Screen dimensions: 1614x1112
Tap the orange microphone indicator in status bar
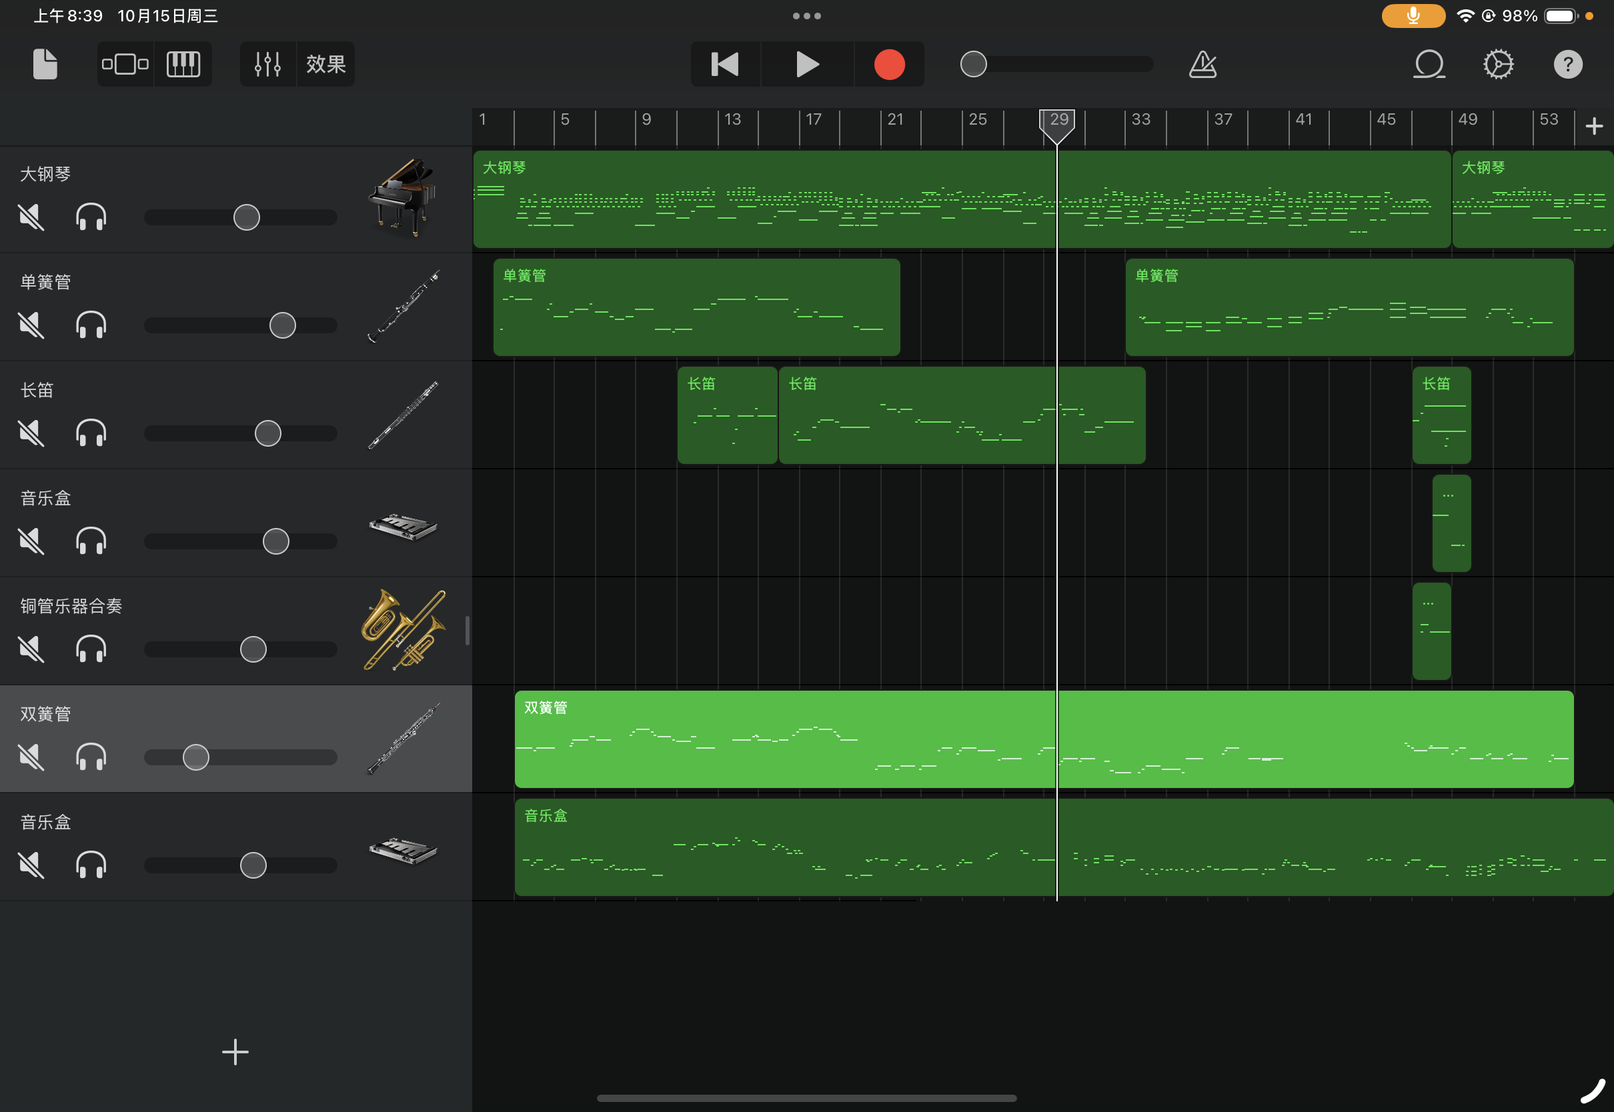[1413, 15]
